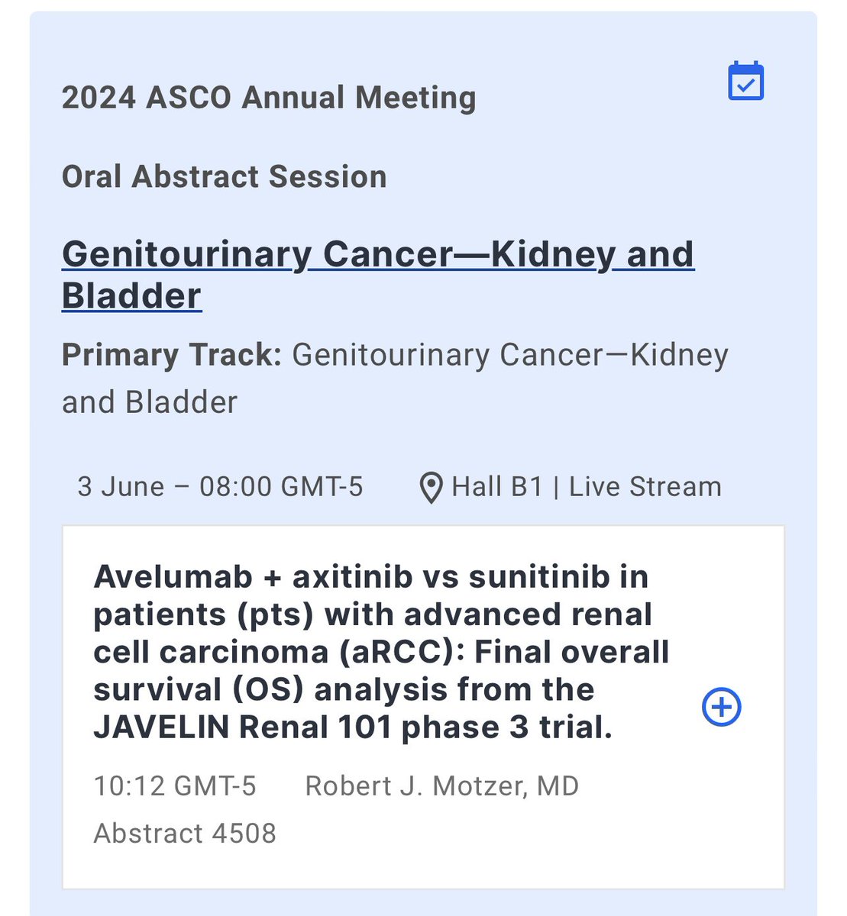Click the 3 June – 08:00 GMT-5 time
Viewport: 847px width, 916px height.
pyautogui.click(x=220, y=487)
